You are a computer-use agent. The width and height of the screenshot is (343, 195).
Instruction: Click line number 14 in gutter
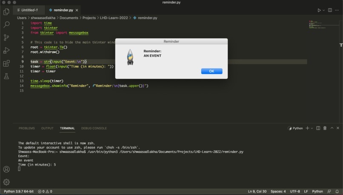coord(21,86)
